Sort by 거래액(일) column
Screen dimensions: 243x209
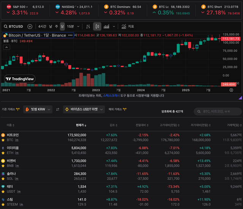tap(234, 125)
